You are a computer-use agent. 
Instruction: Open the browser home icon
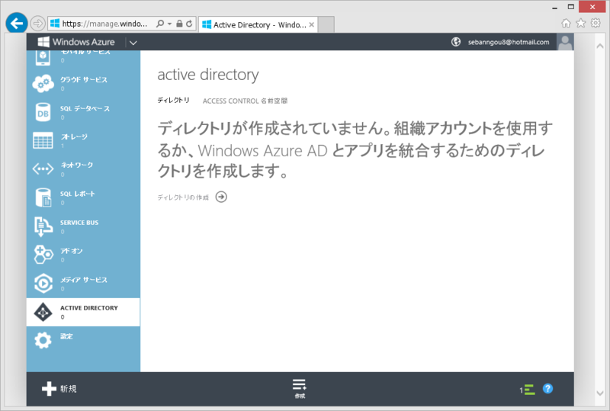click(x=566, y=24)
